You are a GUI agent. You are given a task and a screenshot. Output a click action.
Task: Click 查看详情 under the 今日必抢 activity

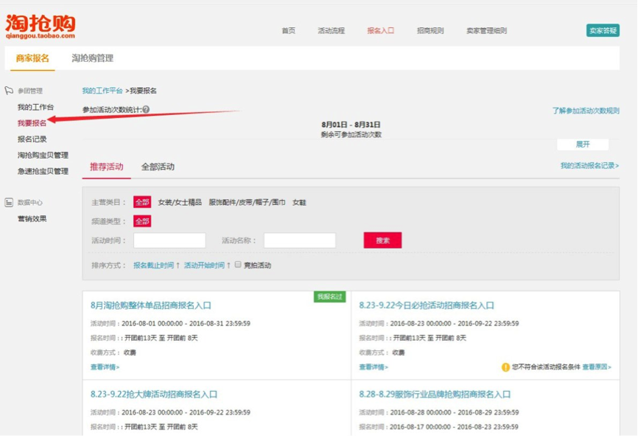pos(374,367)
